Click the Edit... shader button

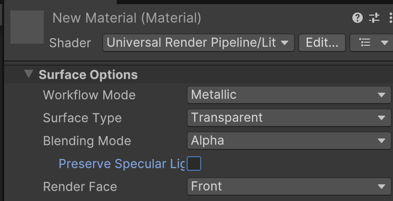click(x=322, y=43)
